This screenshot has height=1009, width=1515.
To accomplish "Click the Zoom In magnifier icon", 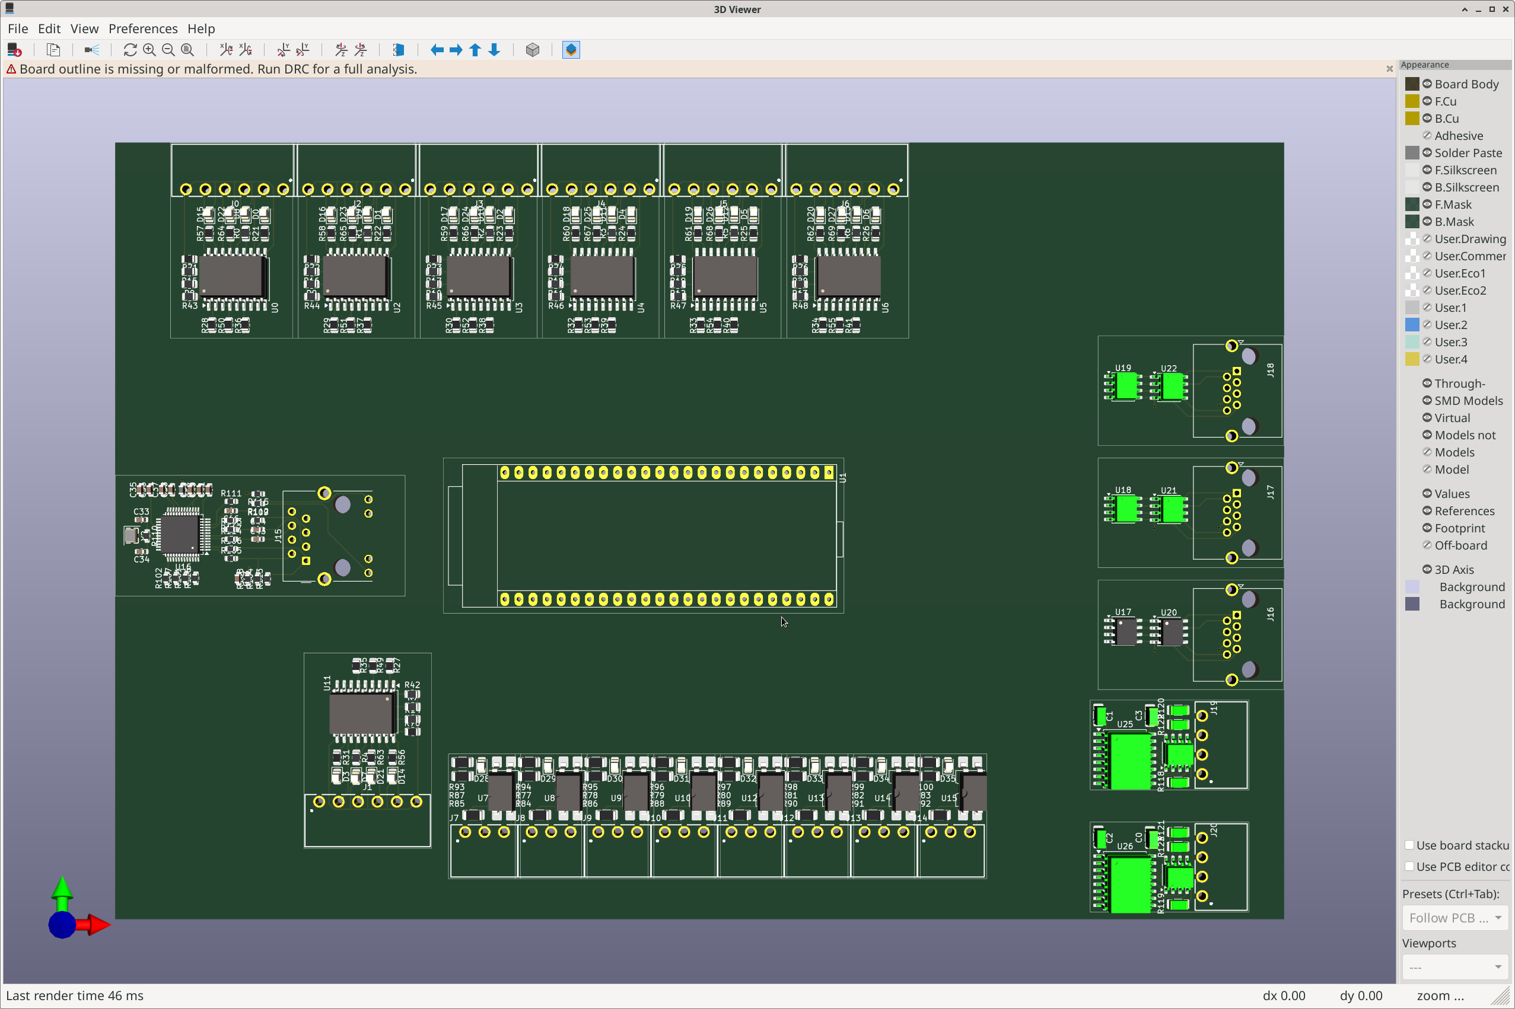I will pyautogui.click(x=149, y=50).
